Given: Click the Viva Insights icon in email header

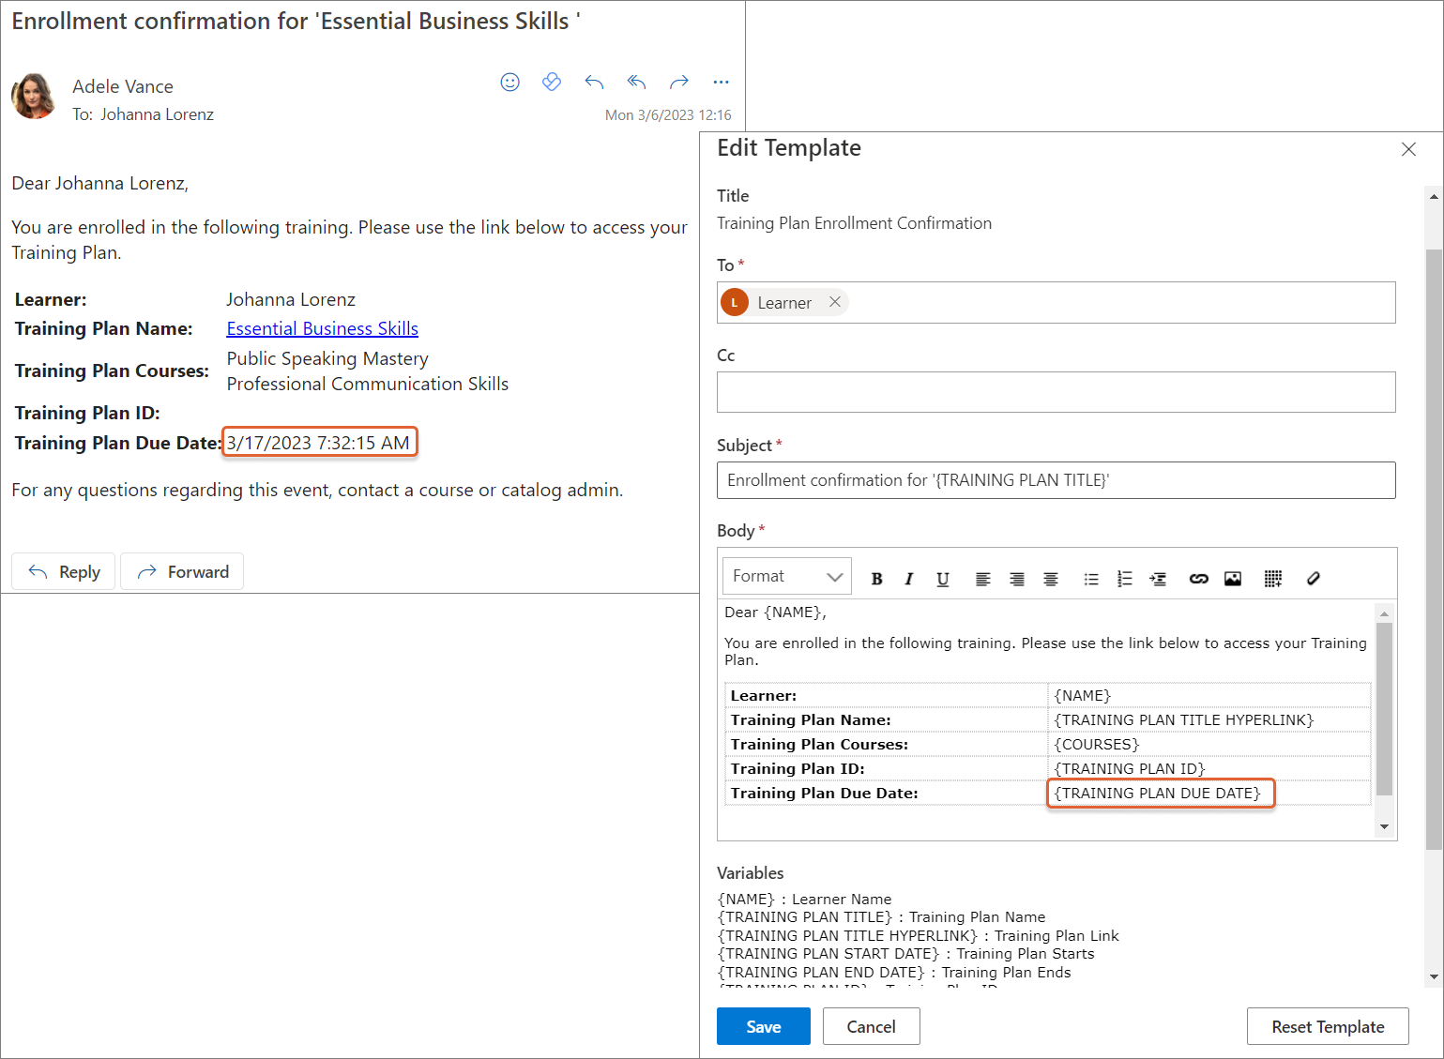Looking at the screenshot, I should 552,83.
